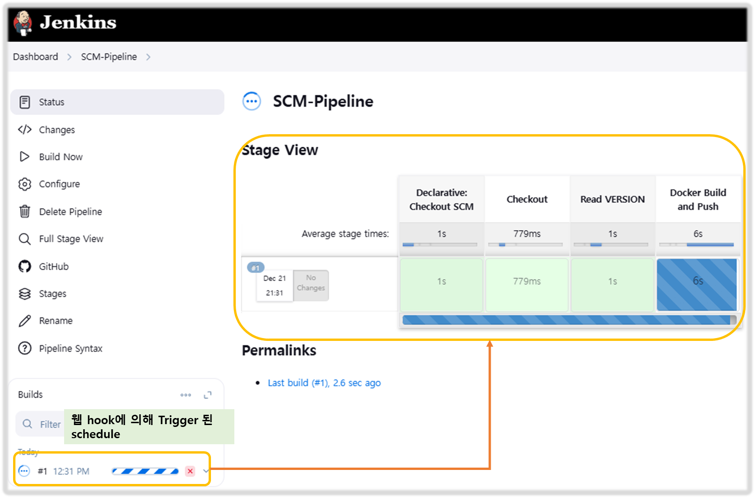
Task: Click the #1 build badge in Stage View
Action: [255, 268]
